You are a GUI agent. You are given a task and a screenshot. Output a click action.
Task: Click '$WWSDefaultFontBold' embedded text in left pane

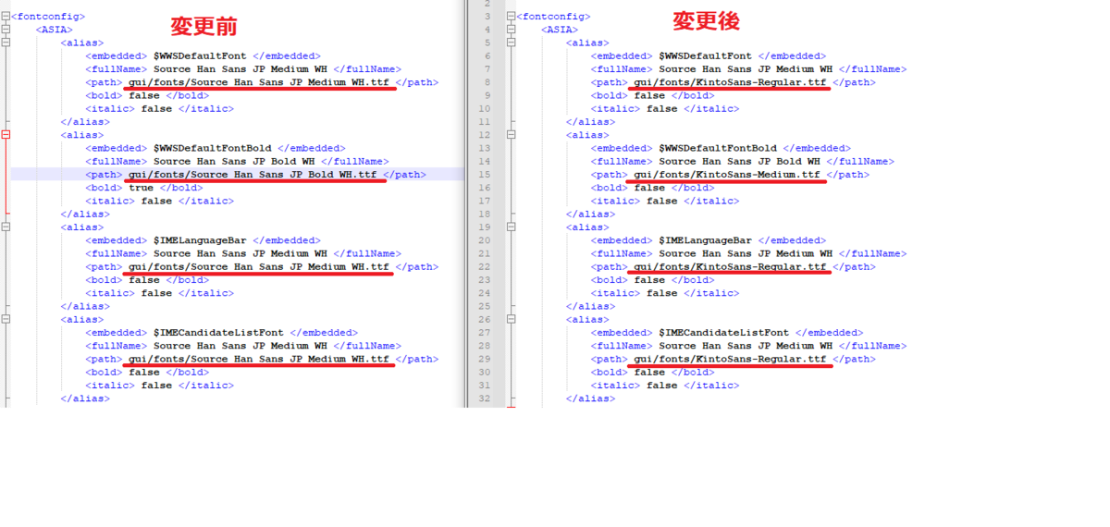point(212,148)
